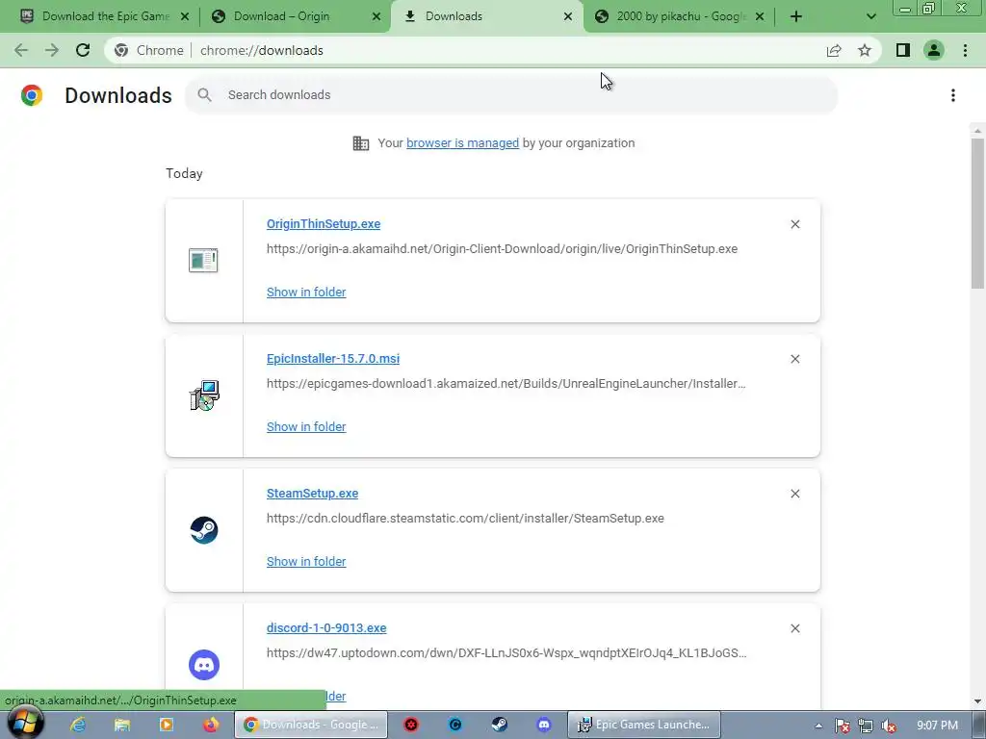986x739 pixels.
Task: Launch Internet Explorer from the taskbar
Action: pos(78,725)
